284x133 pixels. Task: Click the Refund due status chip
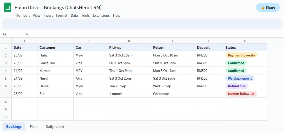tap(236, 86)
